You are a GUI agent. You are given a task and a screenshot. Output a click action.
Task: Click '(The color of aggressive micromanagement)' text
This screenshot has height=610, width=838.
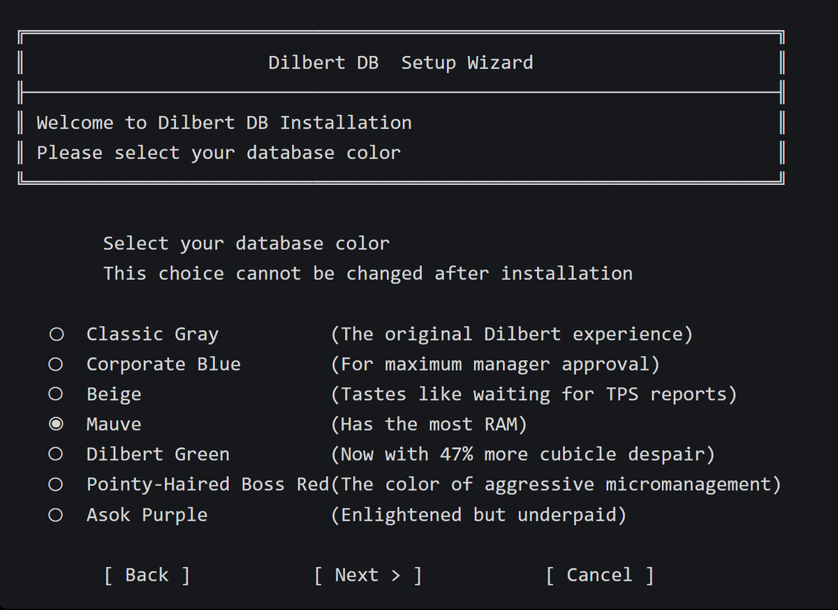click(556, 484)
